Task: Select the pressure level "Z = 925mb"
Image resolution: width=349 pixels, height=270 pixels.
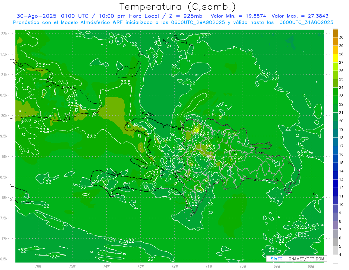Action: coord(185,16)
